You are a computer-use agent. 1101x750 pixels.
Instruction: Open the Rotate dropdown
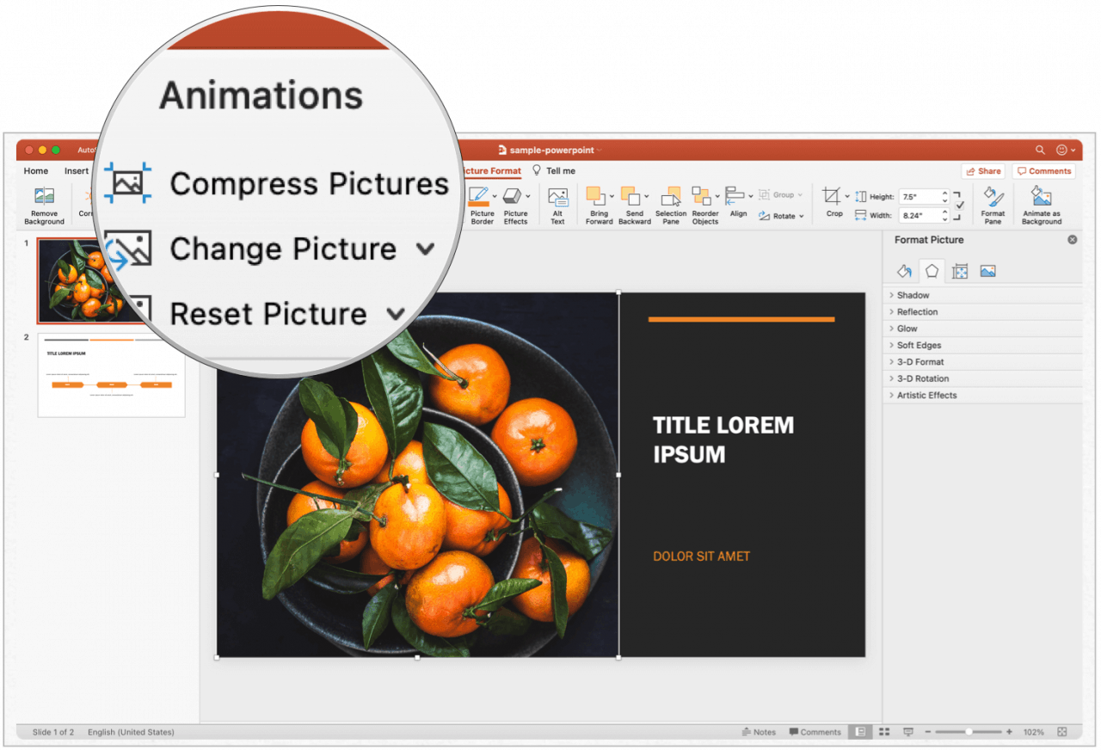[x=781, y=216]
